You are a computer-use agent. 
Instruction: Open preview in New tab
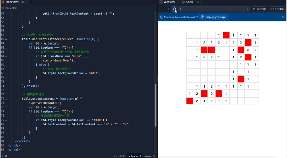(x=277, y=9)
